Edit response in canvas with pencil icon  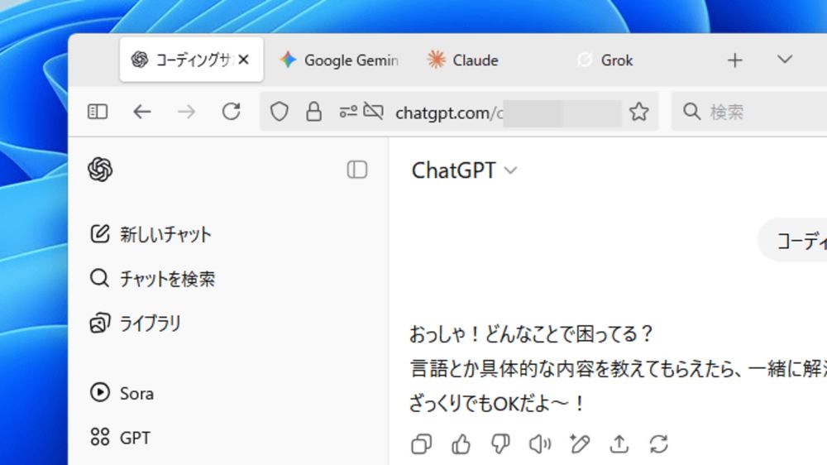(x=580, y=443)
